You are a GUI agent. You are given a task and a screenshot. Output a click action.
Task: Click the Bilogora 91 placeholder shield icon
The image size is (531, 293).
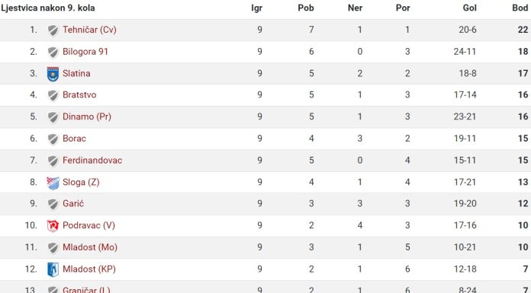click(53, 52)
